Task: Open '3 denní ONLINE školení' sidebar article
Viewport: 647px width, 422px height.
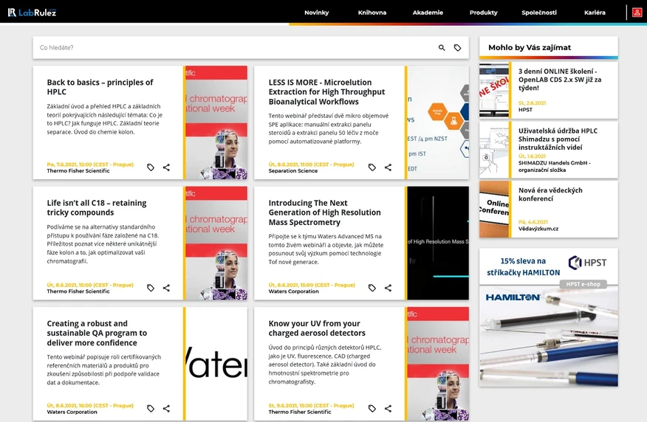Action: (560, 80)
